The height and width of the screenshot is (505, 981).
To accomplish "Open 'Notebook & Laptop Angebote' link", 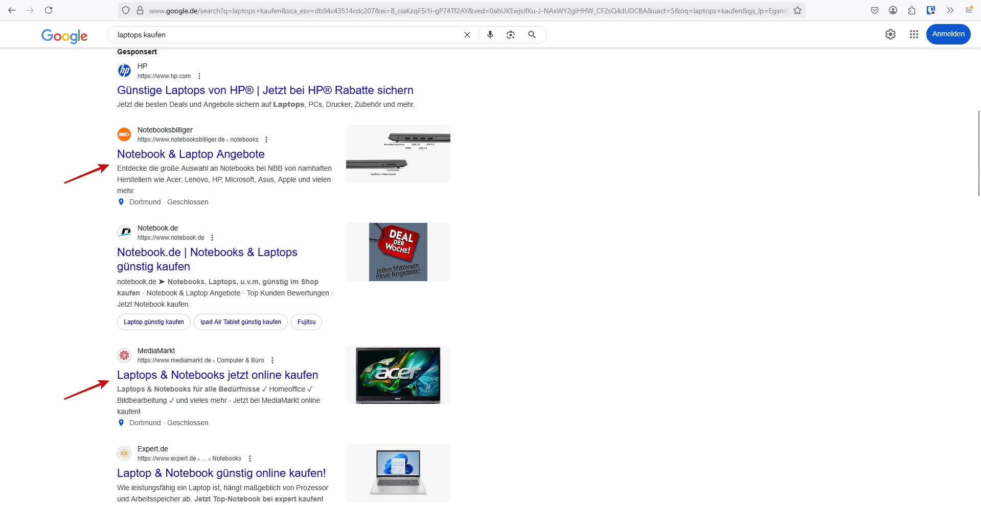I will coord(191,154).
